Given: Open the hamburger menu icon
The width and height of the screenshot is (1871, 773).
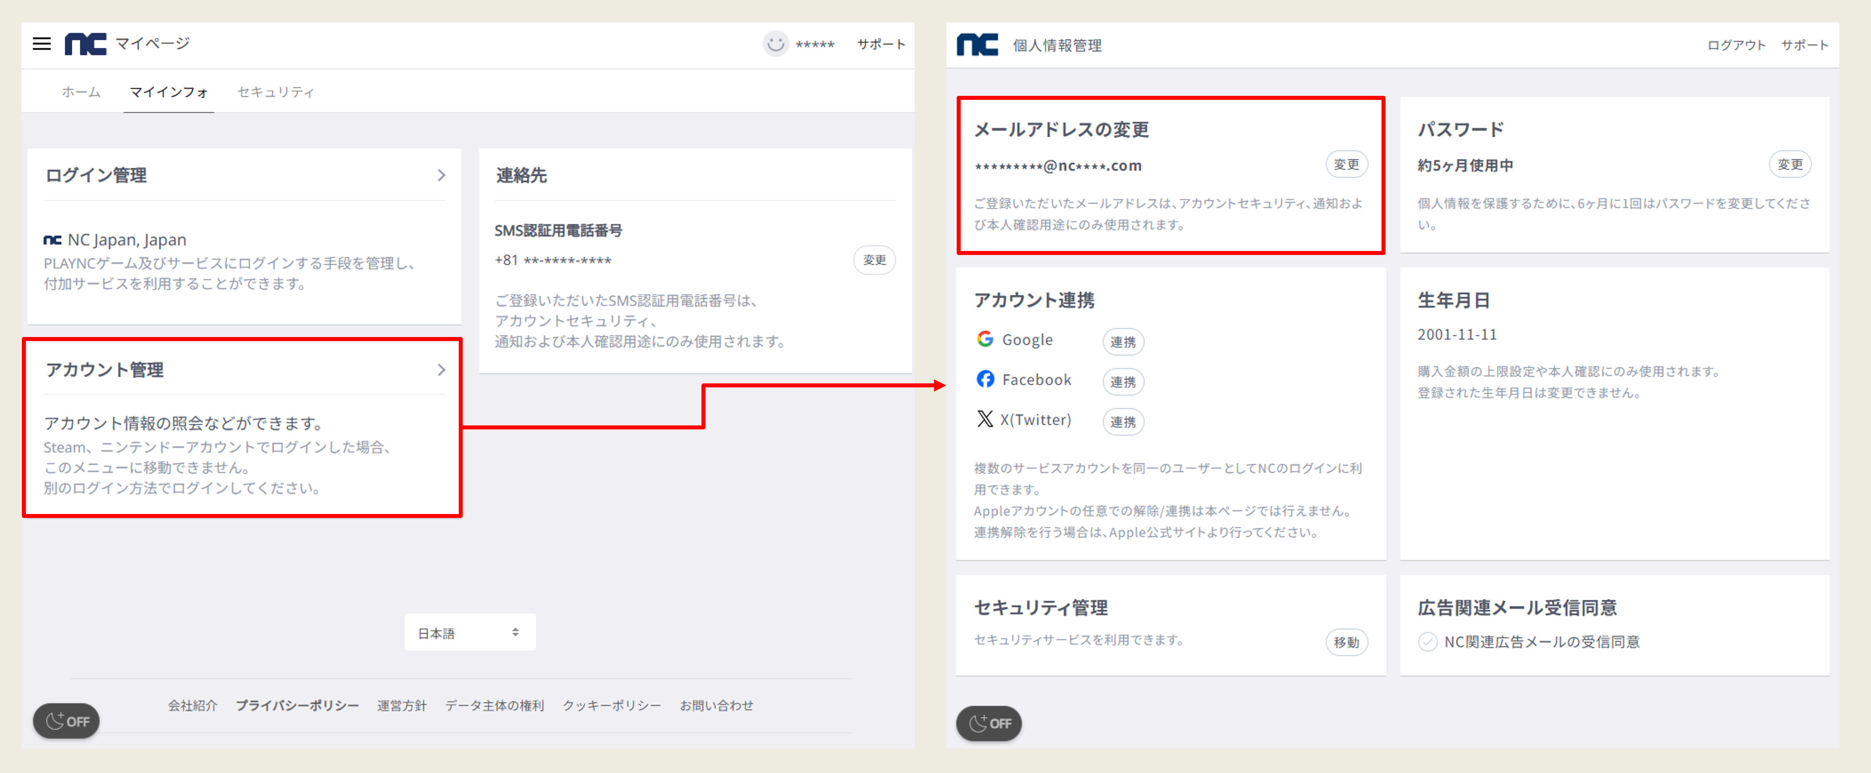Looking at the screenshot, I should click(42, 44).
